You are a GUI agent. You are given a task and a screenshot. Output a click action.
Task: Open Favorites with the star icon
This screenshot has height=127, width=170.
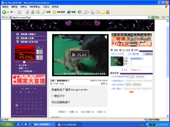(x=59, y=12)
